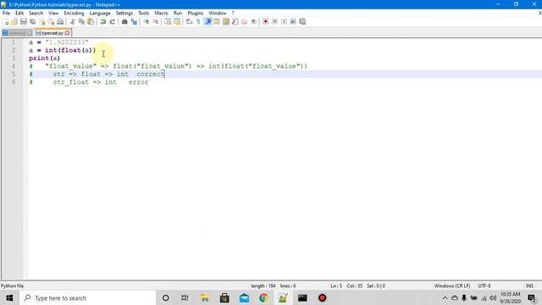Cut the selection with the scissors icon

72,22
